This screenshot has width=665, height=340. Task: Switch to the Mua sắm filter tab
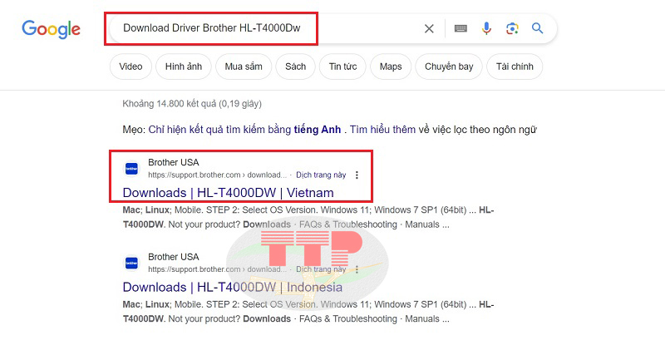coord(244,67)
